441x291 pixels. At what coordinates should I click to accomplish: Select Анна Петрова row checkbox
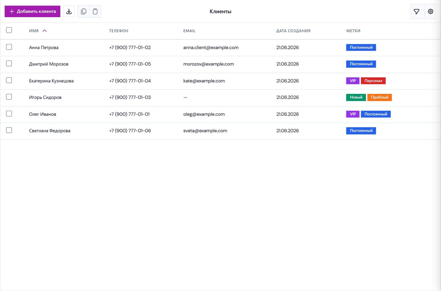9,47
